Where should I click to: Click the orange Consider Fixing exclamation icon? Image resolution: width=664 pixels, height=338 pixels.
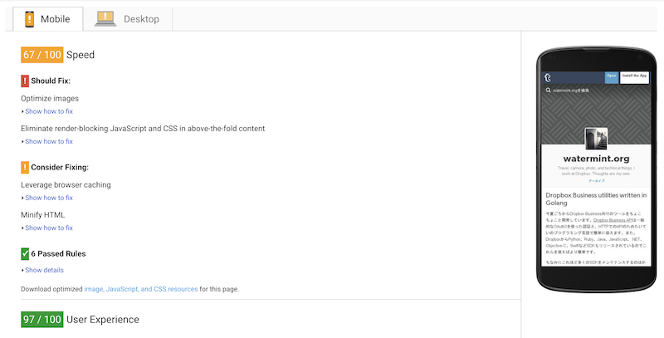point(25,167)
